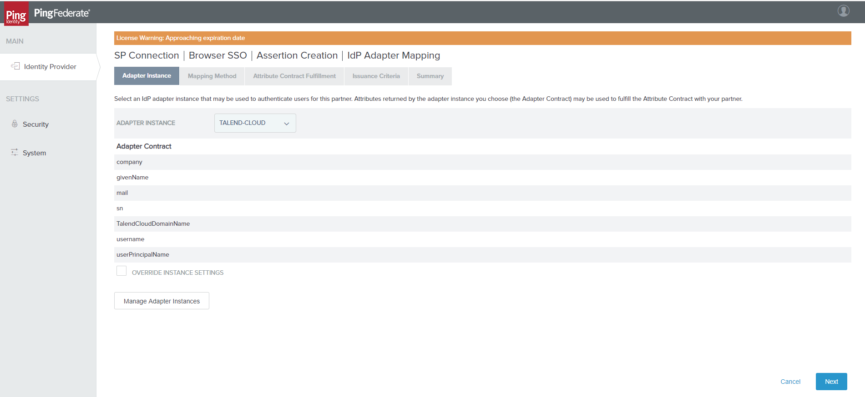Click the PingFederate title text

pyautogui.click(x=62, y=13)
